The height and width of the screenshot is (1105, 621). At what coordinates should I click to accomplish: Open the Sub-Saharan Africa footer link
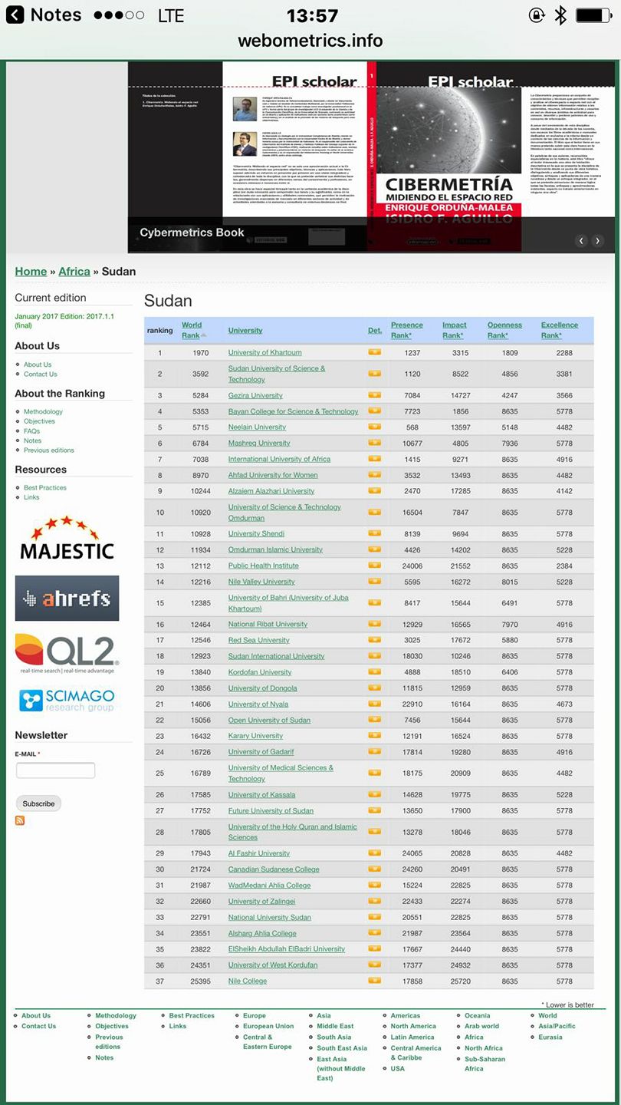click(485, 1064)
